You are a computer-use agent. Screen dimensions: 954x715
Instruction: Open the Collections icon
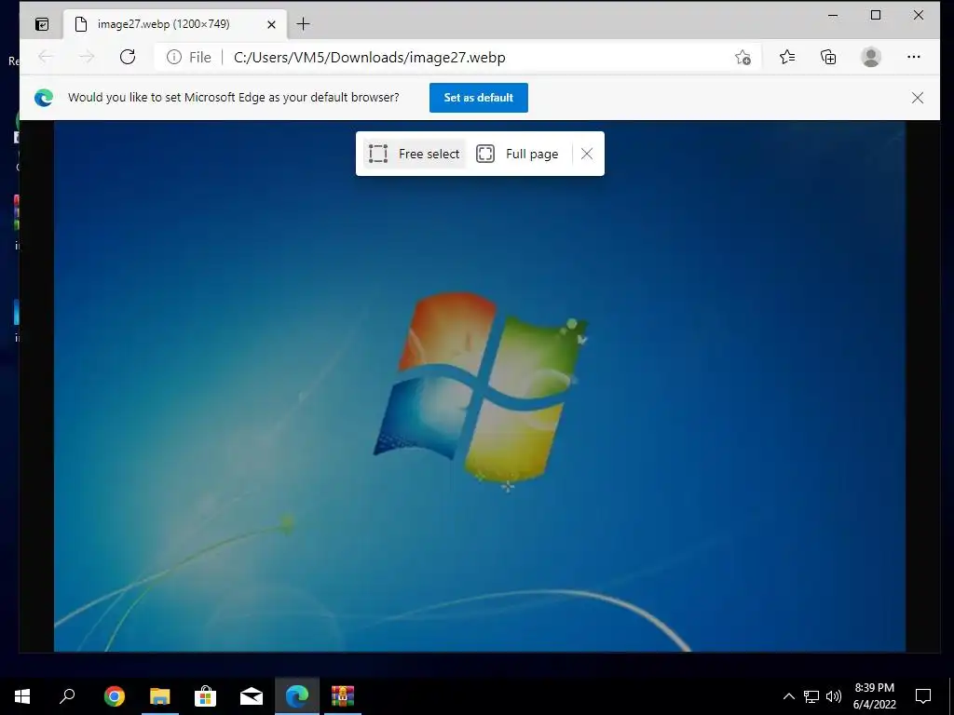tap(828, 57)
